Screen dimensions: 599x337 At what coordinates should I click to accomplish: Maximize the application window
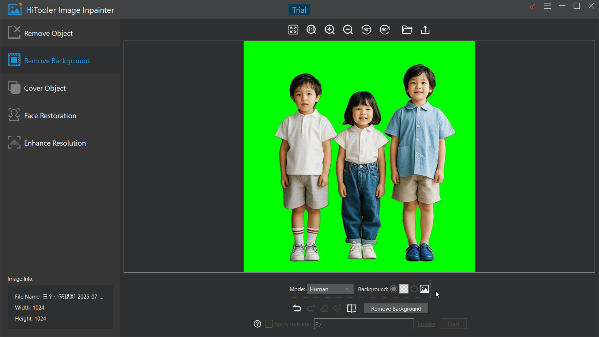tap(577, 6)
